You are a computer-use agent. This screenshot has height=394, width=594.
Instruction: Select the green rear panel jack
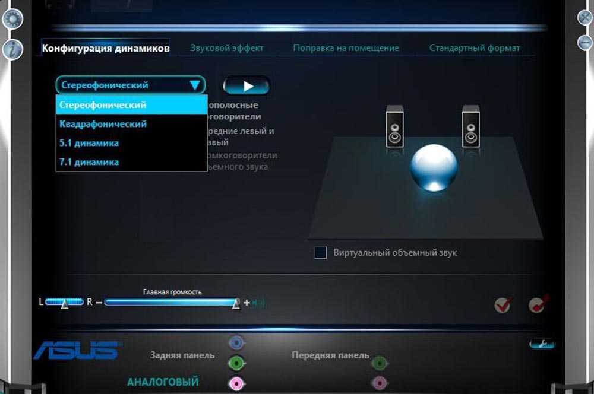click(x=236, y=363)
